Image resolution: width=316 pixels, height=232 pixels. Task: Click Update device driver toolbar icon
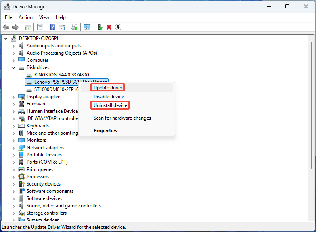coord(75,27)
